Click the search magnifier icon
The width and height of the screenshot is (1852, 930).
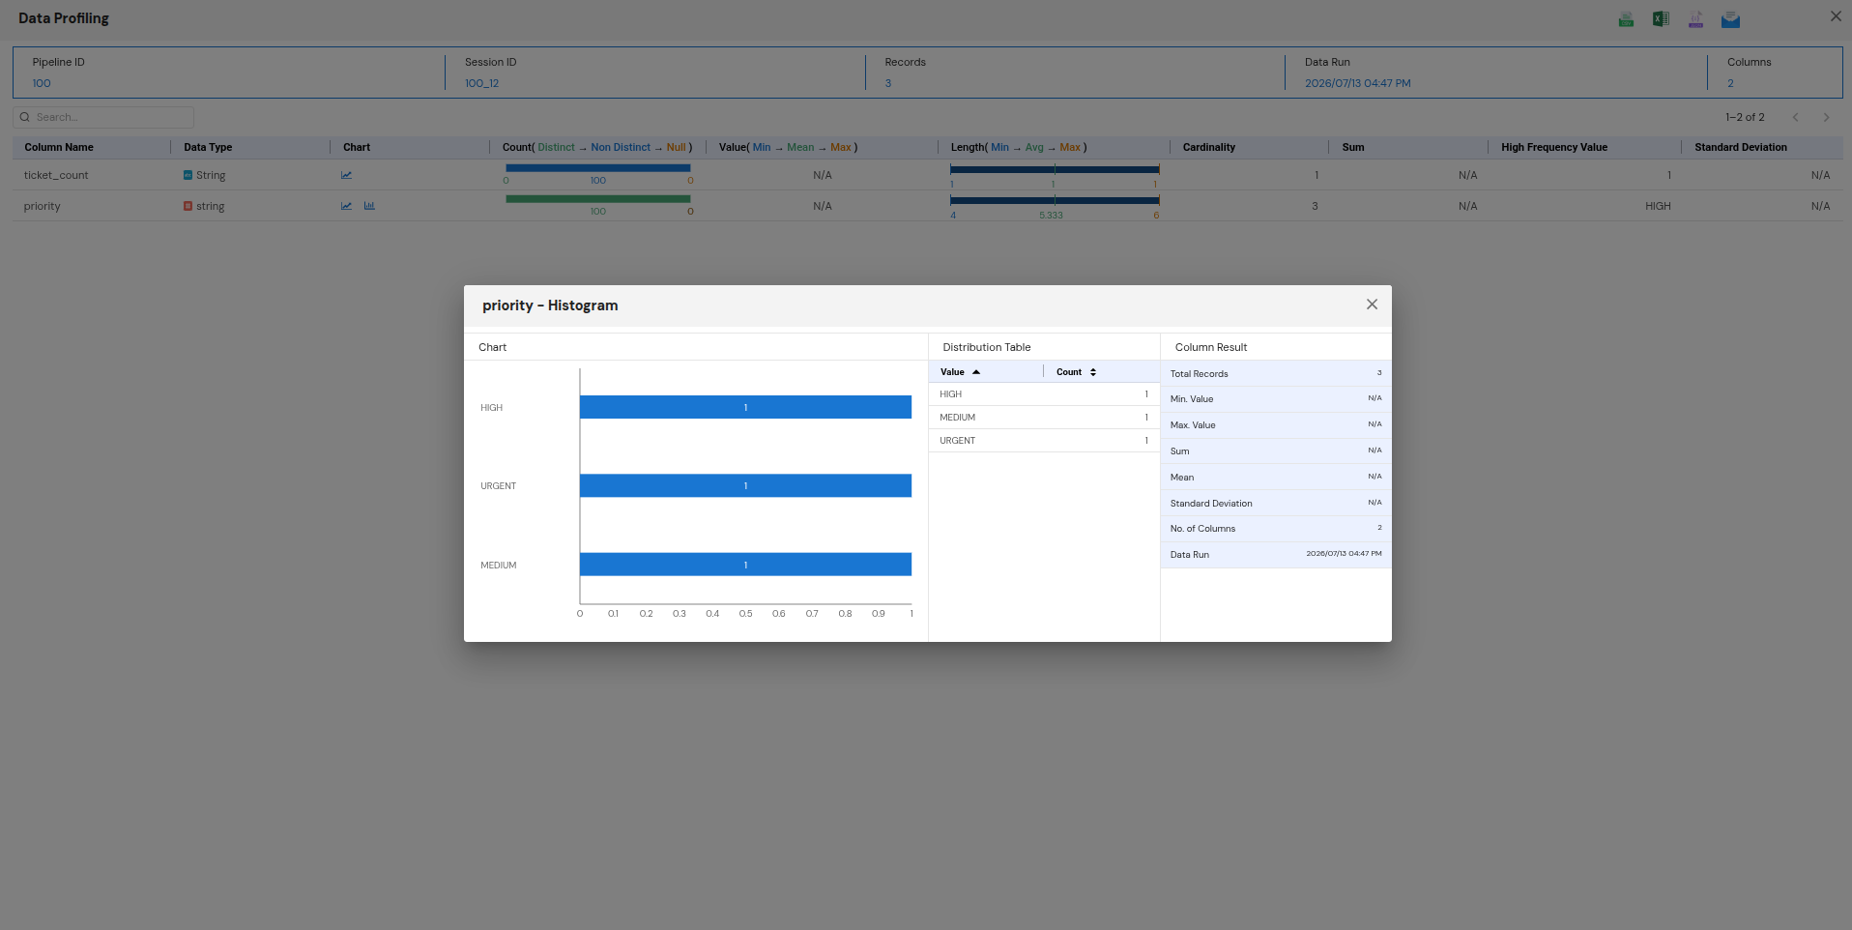pos(25,117)
